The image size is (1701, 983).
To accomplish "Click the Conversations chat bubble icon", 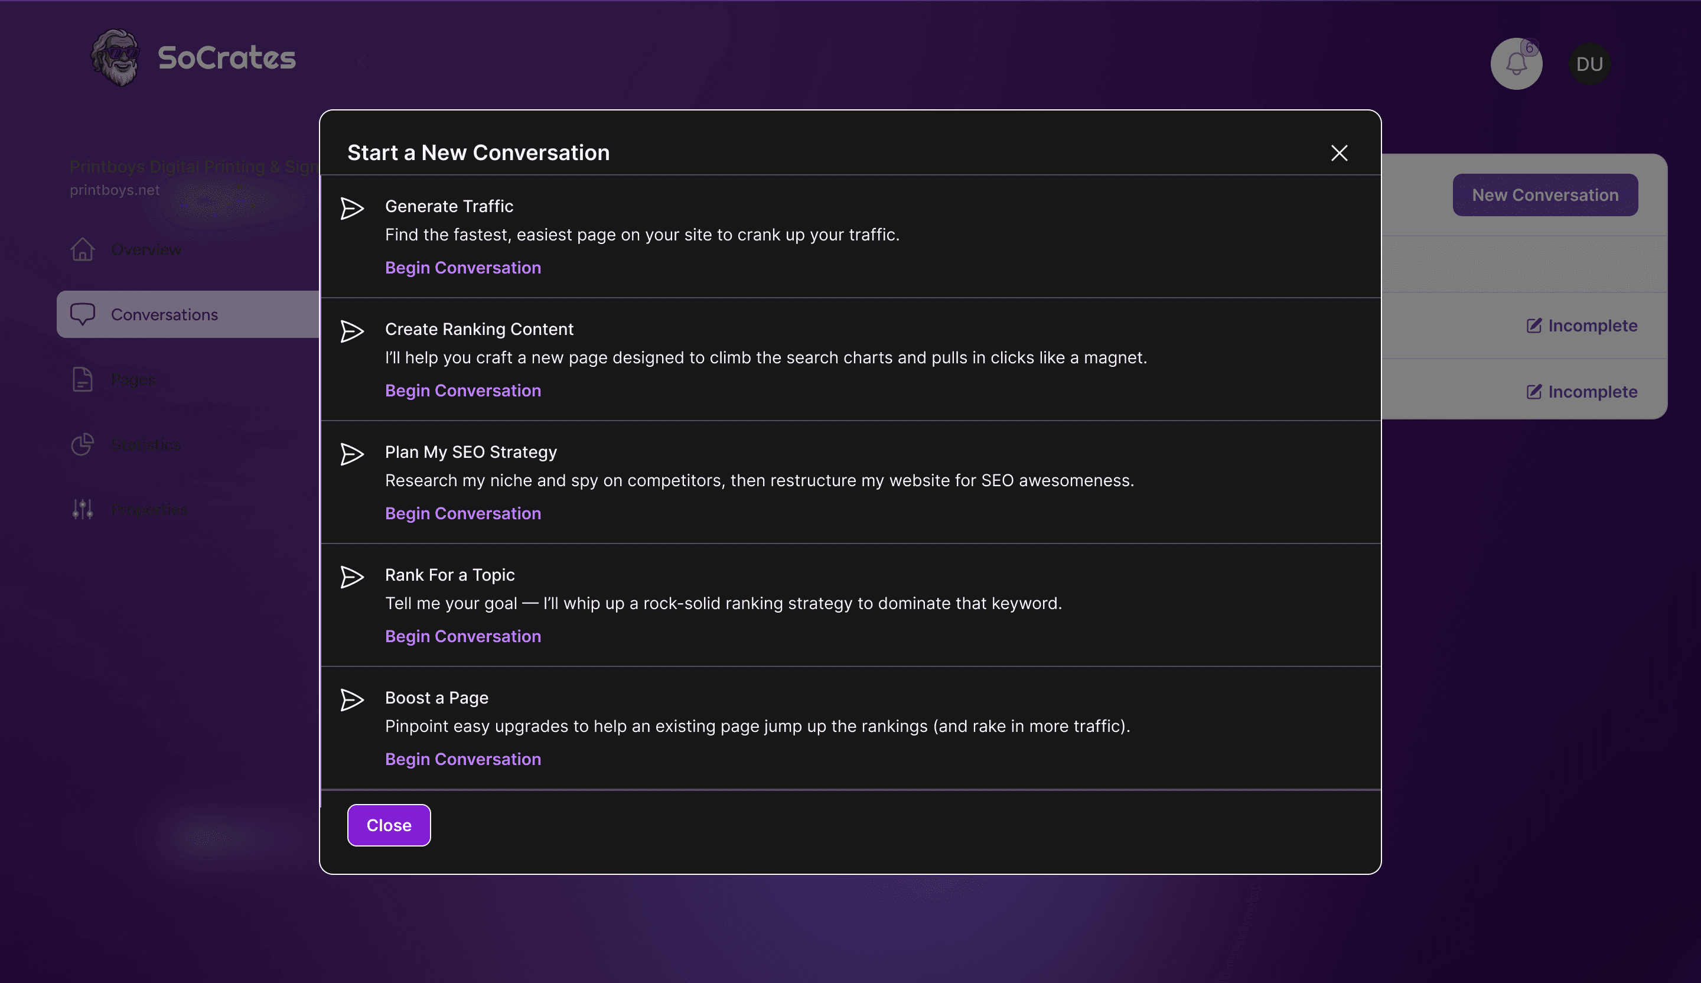I will coord(82,314).
